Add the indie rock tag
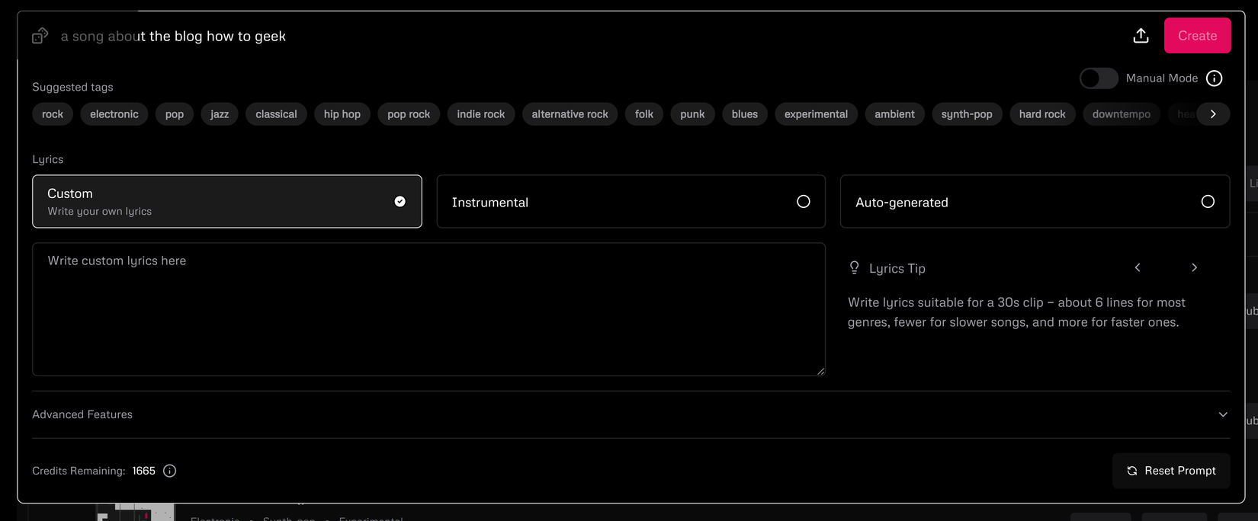Screen dimensions: 1258x521 (481, 114)
